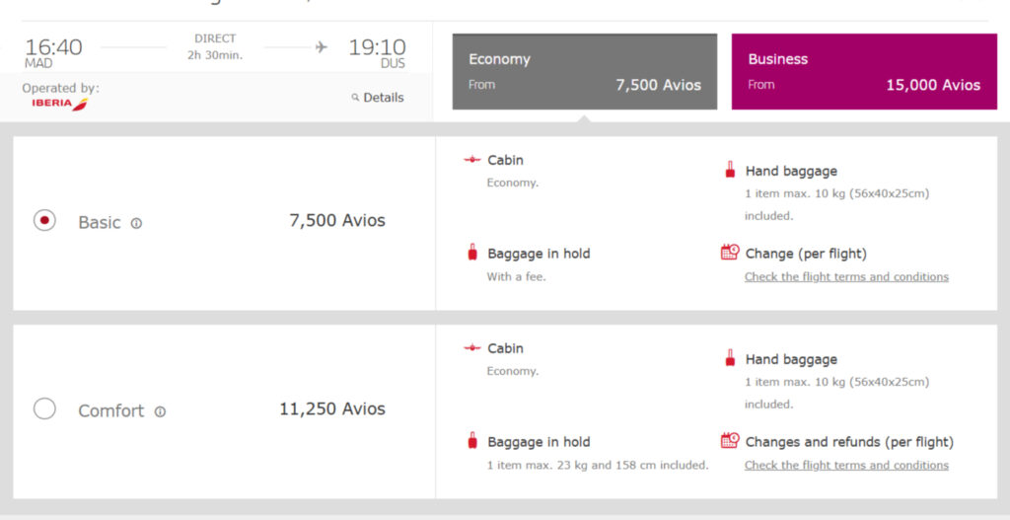The height and width of the screenshot is (520, 1010).
Task: Click the Comfort fare cabin plane icon
Action: (472, 348)
